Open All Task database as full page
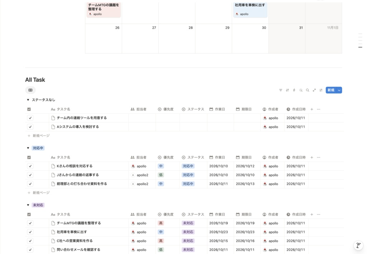Screen dimensions: 367x254 (314, 90)
